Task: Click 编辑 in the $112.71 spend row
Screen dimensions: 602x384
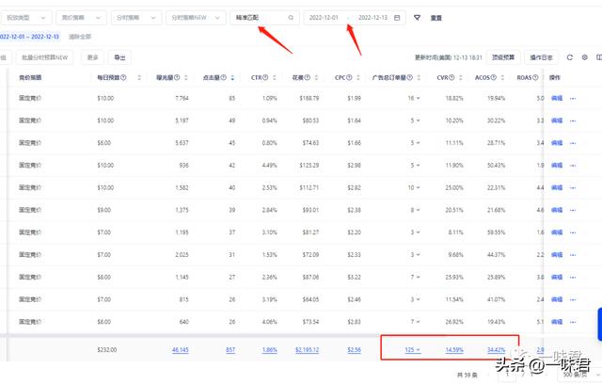Action: (x=557, y=188)
